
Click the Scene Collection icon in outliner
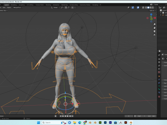point(161,10)
